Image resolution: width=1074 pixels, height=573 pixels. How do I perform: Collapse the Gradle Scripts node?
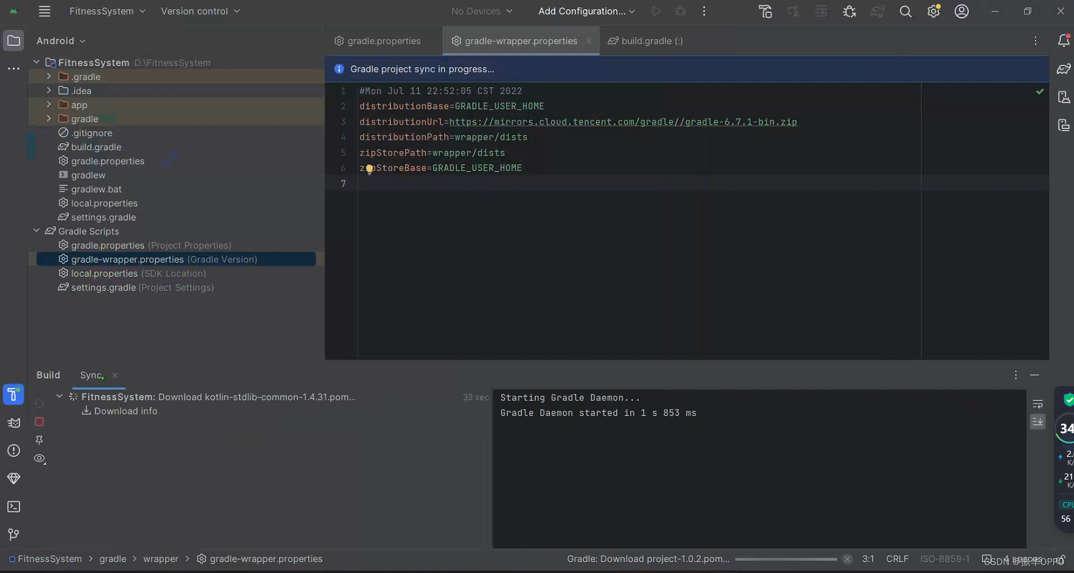[x=37, y=231]
